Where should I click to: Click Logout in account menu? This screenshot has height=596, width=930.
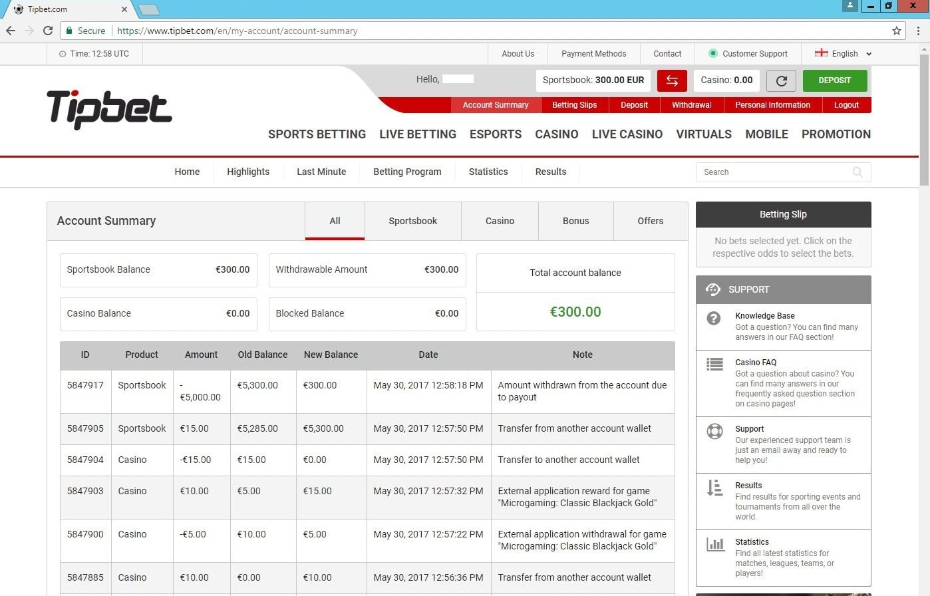[x=846, y=105]
